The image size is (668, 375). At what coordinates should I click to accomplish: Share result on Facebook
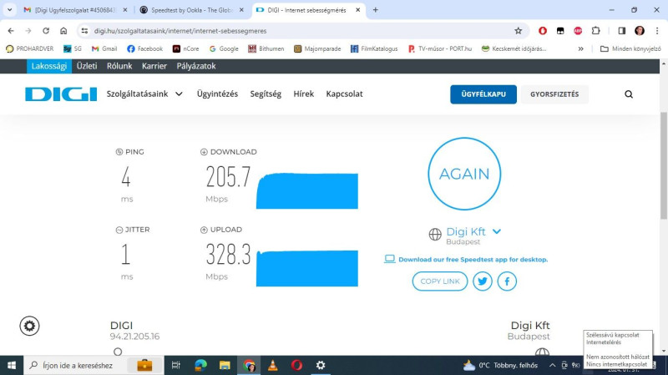pyautogui.click(x=507, y=281)
